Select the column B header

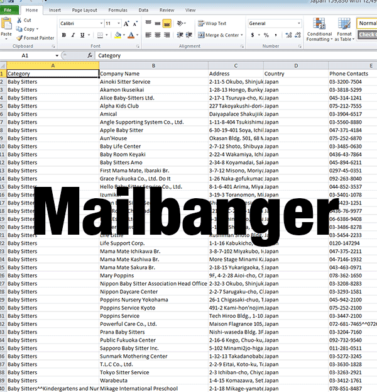(153, 65)
